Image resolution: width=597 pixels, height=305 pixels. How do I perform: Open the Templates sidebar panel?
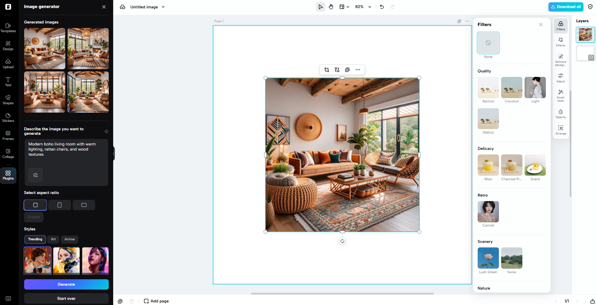8,28
